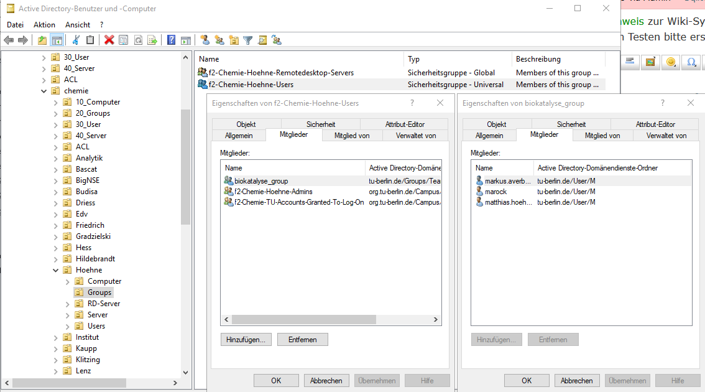Click Entfernen in f2-Chemie-Hoehne-Users dialog

click(x=303, y=339)
